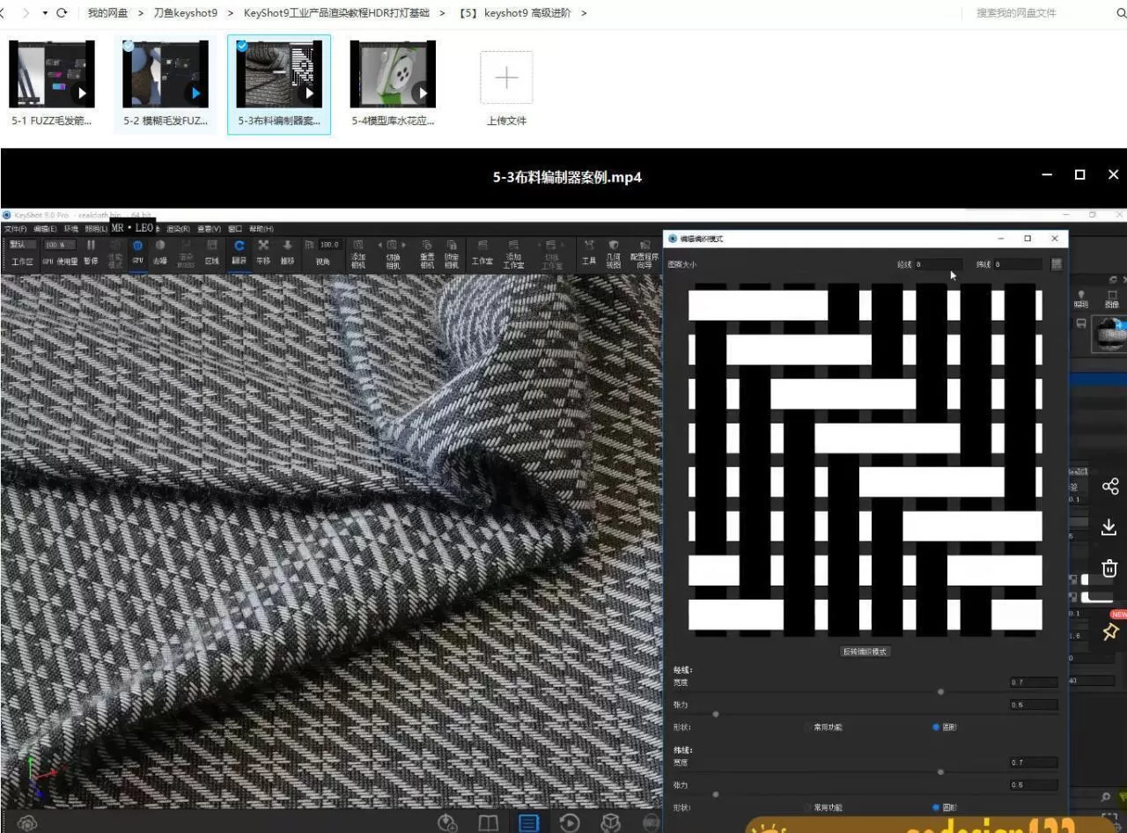
Task: Open the navigation history dropdown arrow
Action: pos(45,13)
